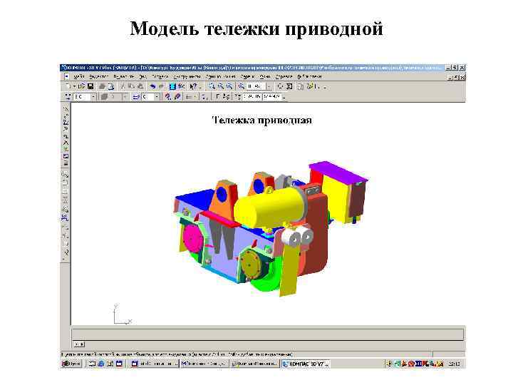Zoom in the view
This screenshot has width=513, height=385.
coord(221,86)
